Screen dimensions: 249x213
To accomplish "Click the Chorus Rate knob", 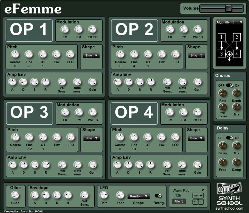I will [223, 93].
